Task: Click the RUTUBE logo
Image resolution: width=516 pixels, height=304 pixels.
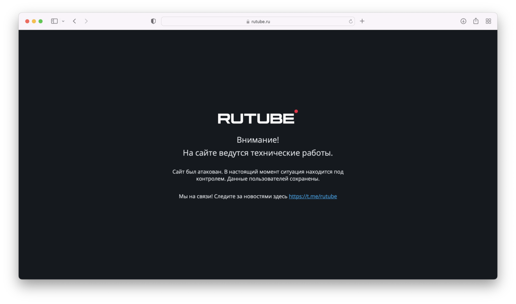Action: (x=256, y=118)
